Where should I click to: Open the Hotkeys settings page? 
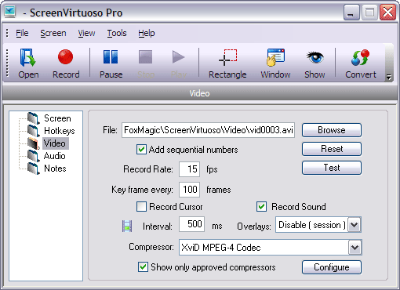(x=60, y=131)
